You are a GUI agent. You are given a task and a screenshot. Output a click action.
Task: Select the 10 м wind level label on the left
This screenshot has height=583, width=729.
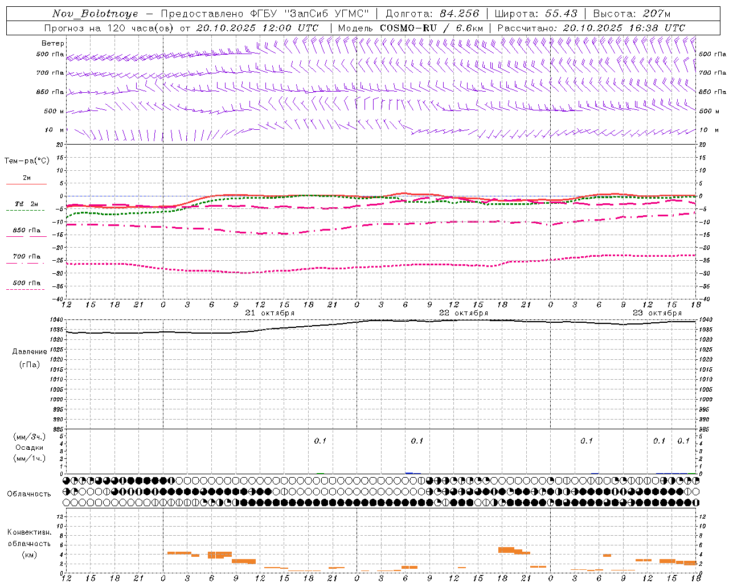55,130
